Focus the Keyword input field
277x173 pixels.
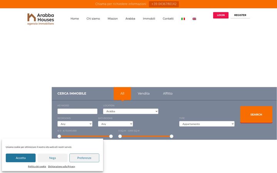77,111
